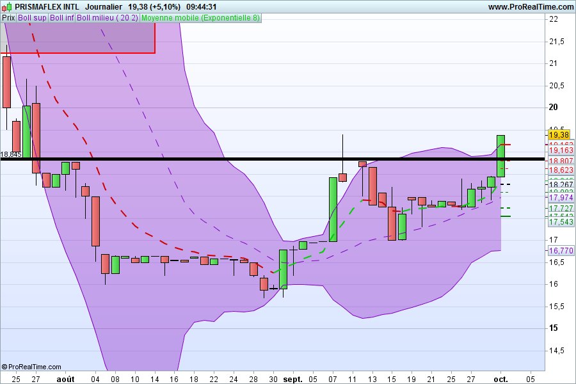The image size is (576, 384).
Task: Click the oct. month label on date axis
Action: 500,380
